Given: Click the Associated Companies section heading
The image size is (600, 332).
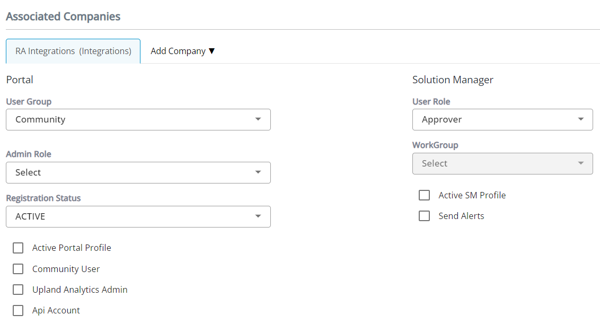Looking at the screenshot, I should 63,16.
